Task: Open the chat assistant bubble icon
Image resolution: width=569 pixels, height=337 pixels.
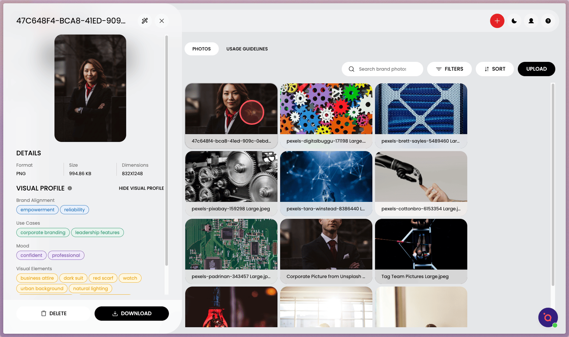Action: pyautogui.click(x=548, y=317)
